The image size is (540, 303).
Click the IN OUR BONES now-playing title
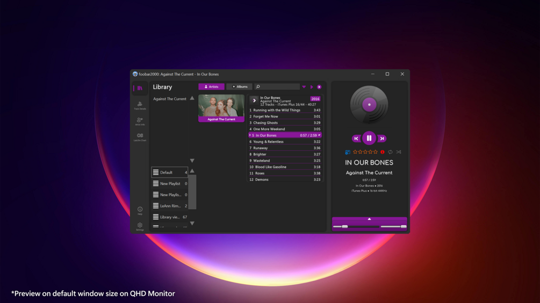click(x=369, y=163)
